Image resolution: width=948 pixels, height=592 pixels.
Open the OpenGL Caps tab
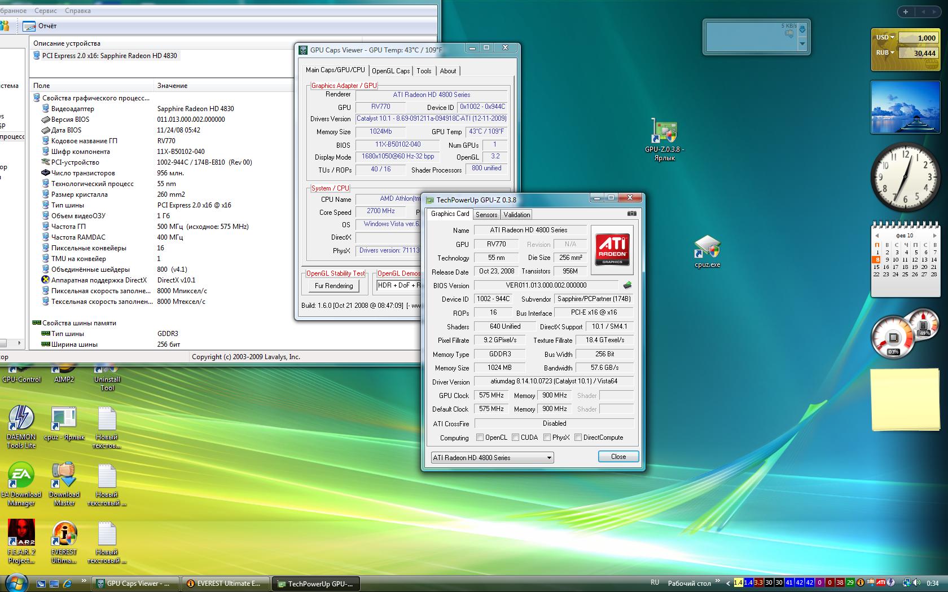pyautogui.click(x=390, y=71)
